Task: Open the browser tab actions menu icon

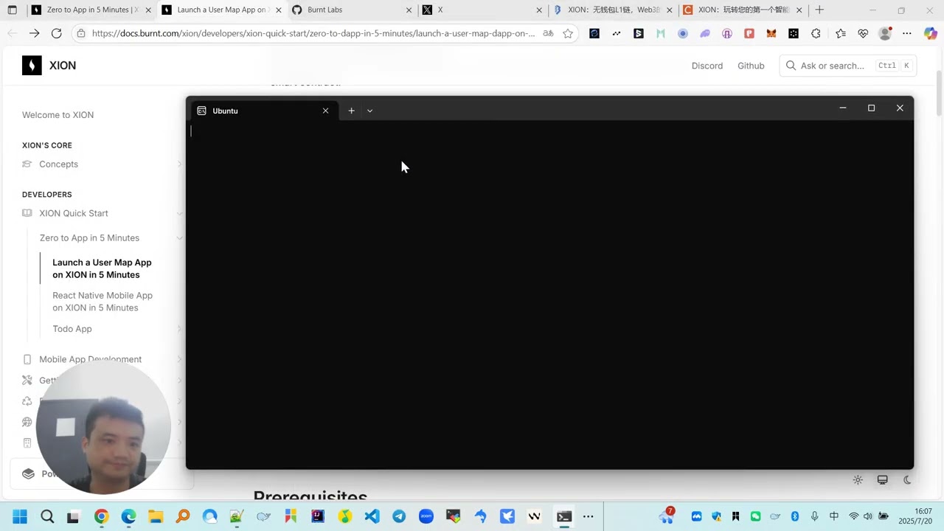Action: (12, 10)
